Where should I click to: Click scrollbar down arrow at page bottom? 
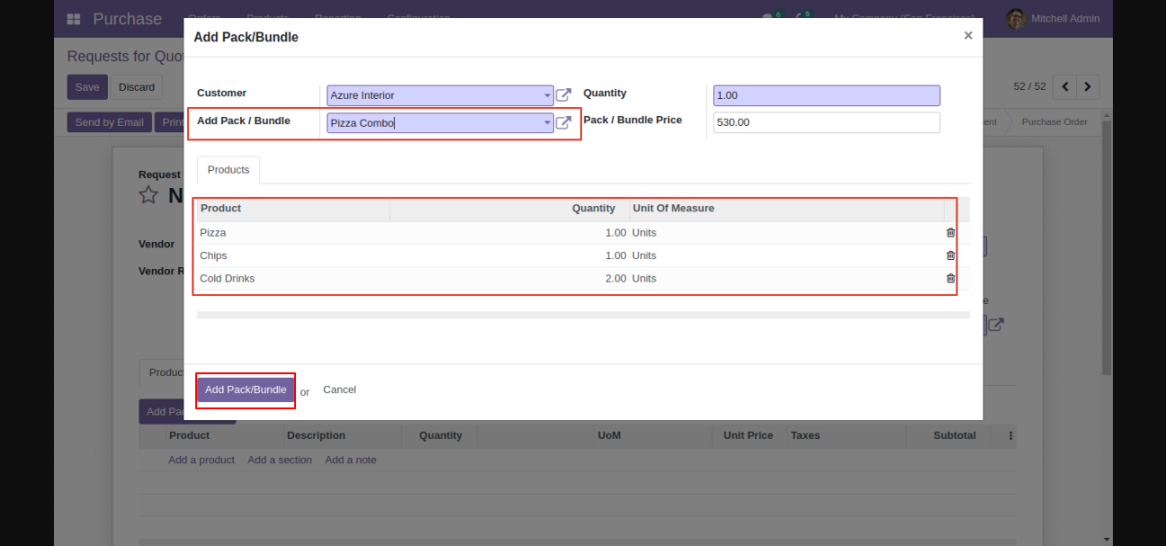(x=1107, y=540)
